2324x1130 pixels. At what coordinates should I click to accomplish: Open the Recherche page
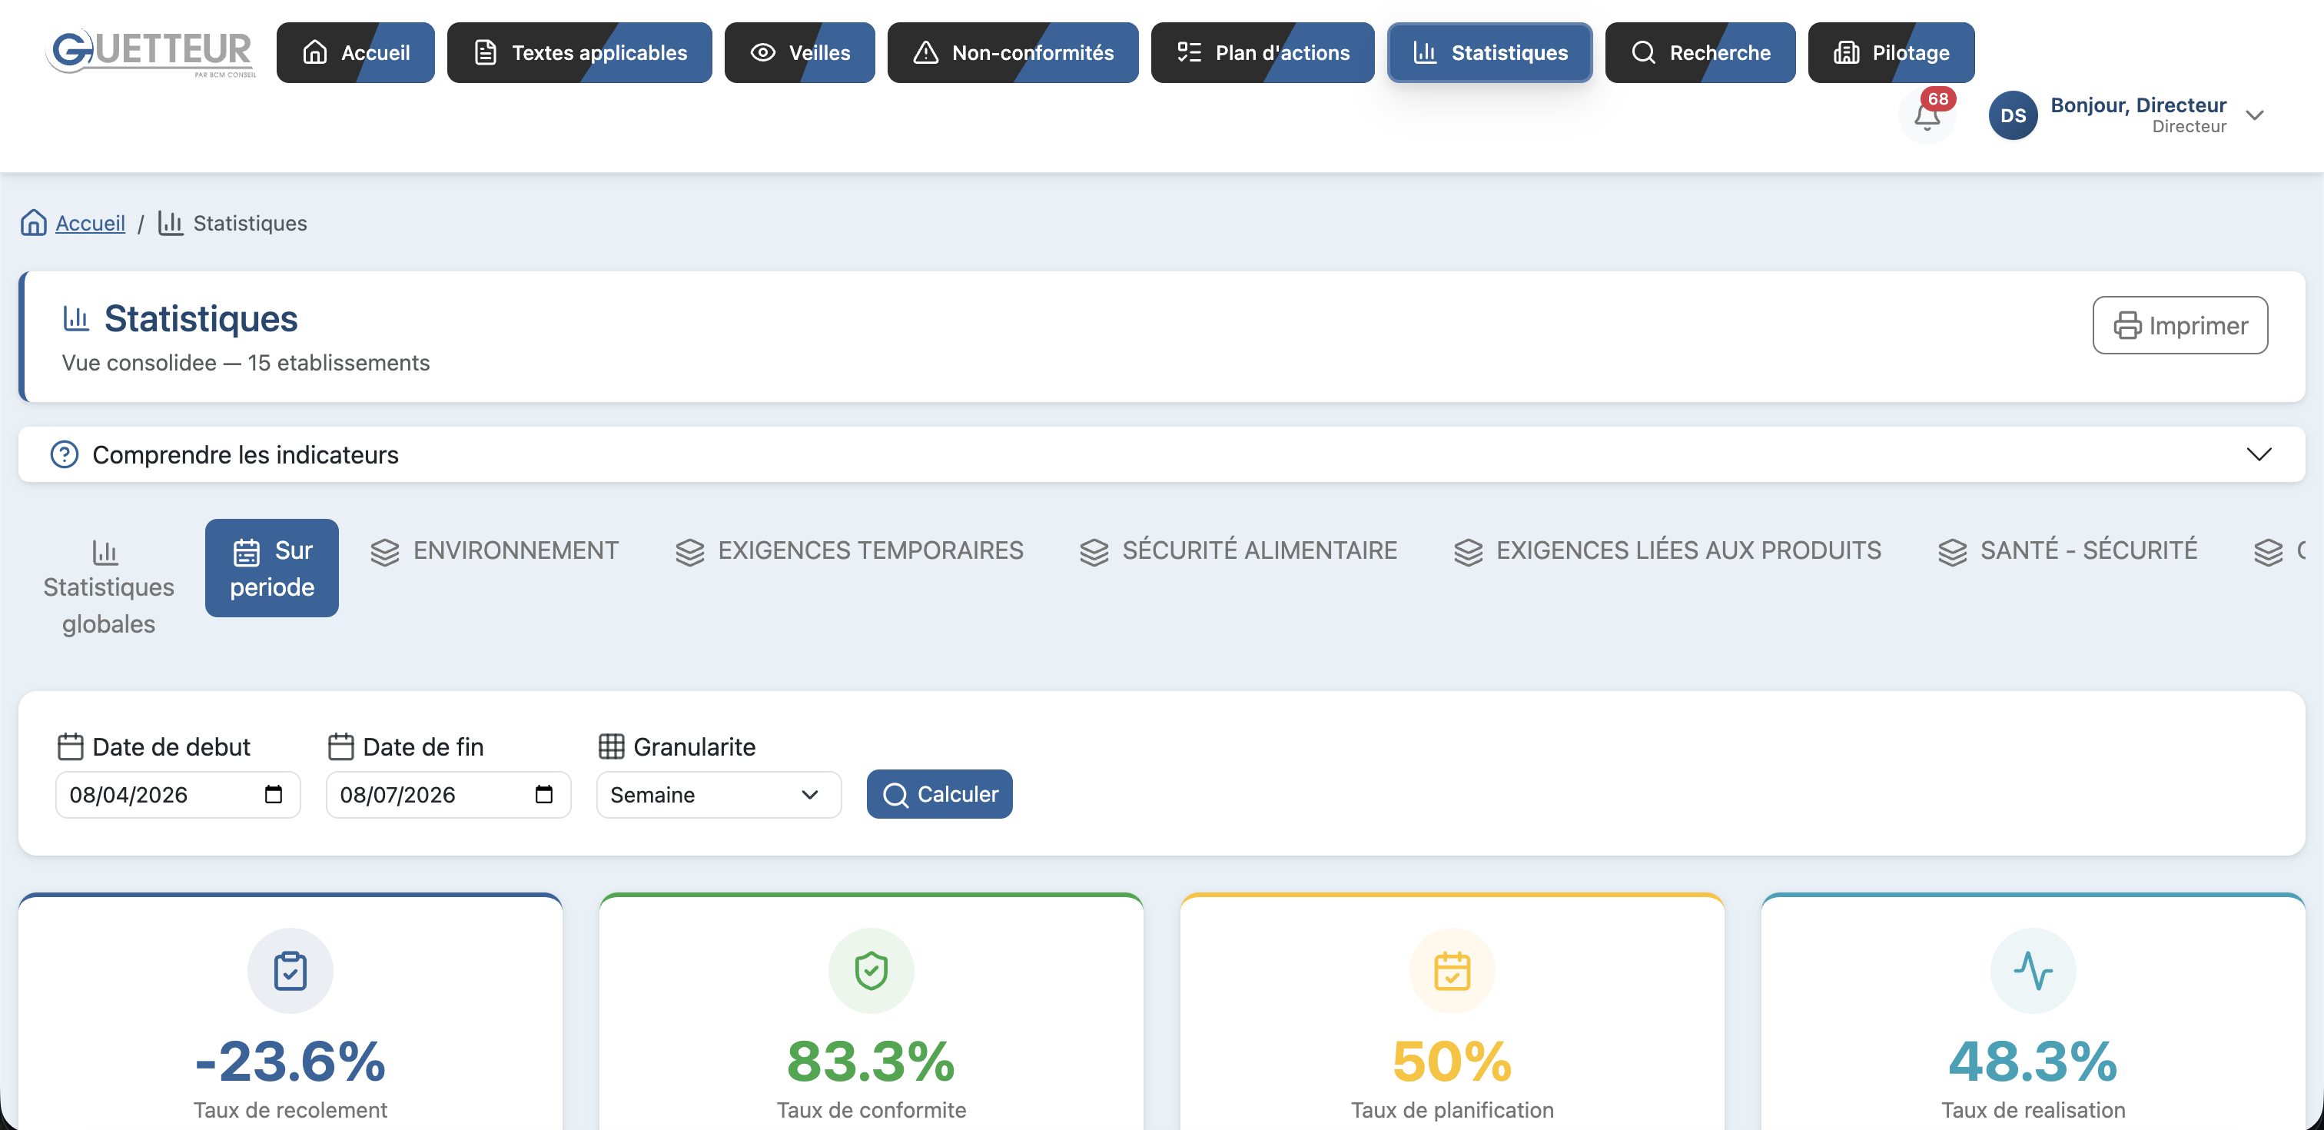coord(1700,52)
